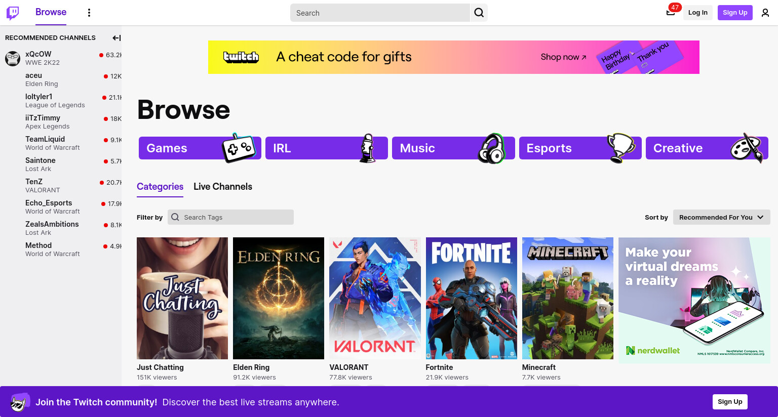Image resolution: width=778 pixels, height=417 pixels.
Task: Open the Games category button
Action: 200,148
